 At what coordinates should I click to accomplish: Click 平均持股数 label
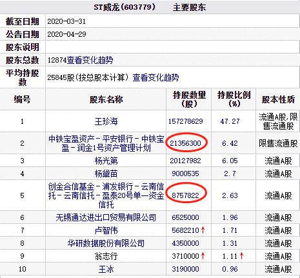23,77
